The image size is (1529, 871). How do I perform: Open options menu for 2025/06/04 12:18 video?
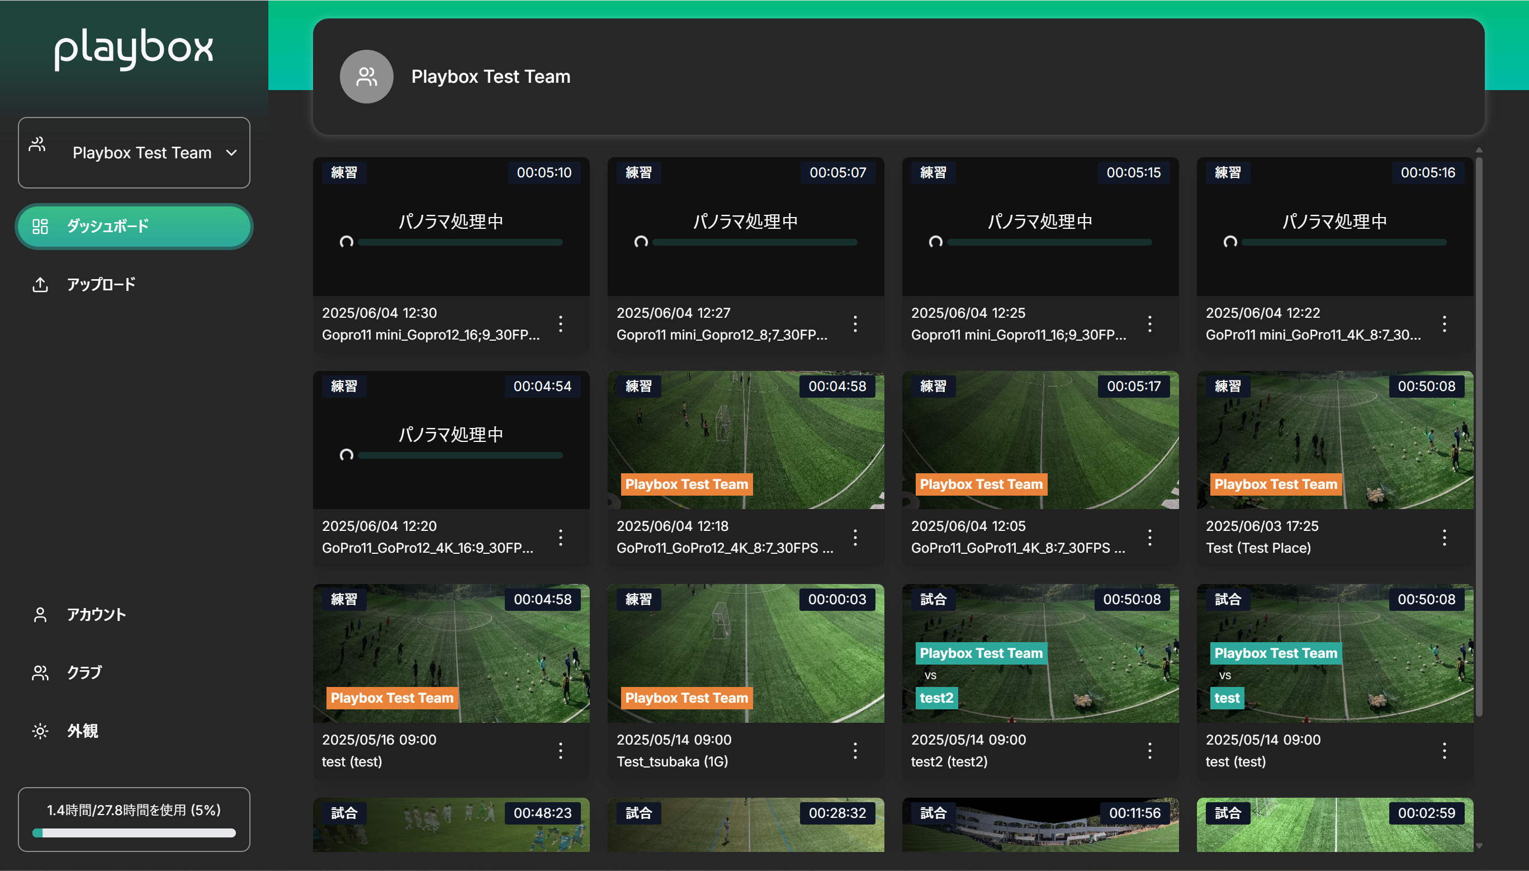(855, 537)
